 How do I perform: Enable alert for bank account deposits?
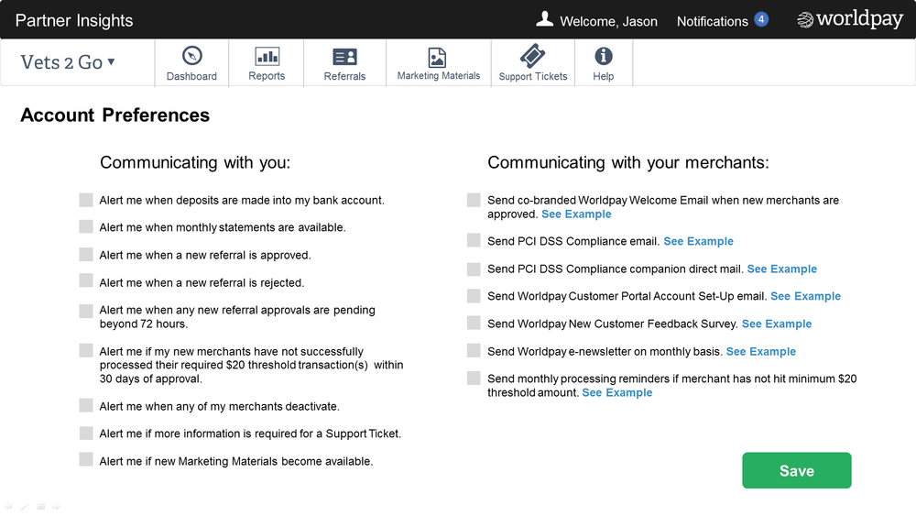point(86,200)
